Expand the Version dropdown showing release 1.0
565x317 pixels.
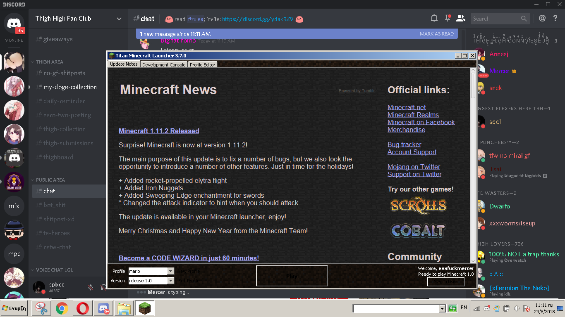click(x=170, y=281)
